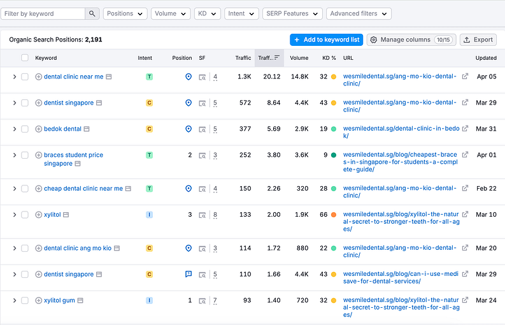Click the sort icon in Traffic % column header

click(x=277, y=58)
